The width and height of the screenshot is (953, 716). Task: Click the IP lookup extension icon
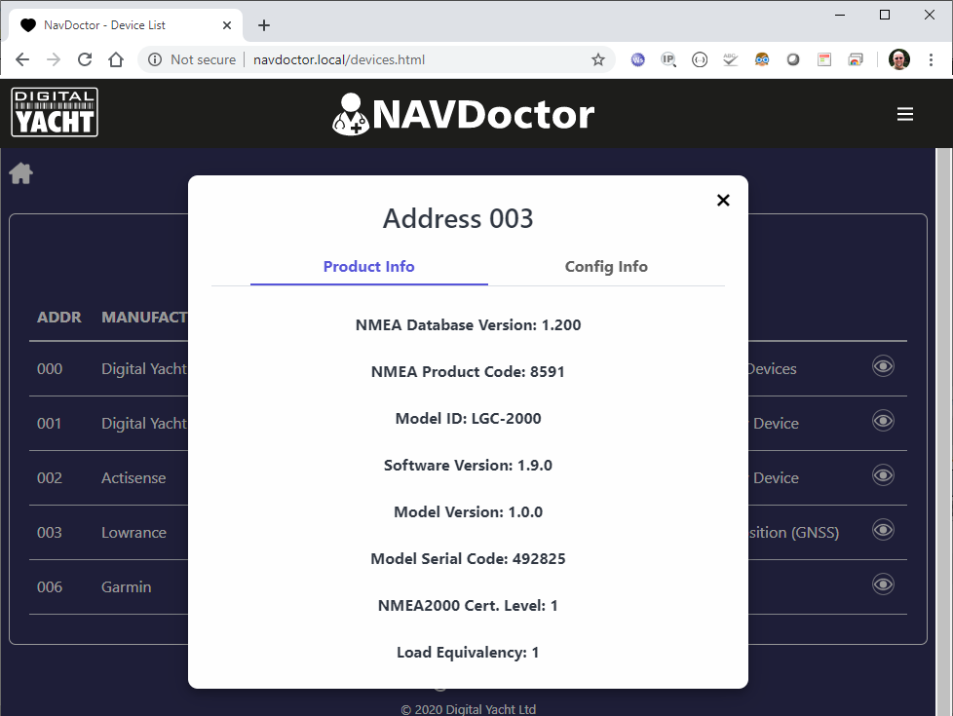tap(668, 59)
